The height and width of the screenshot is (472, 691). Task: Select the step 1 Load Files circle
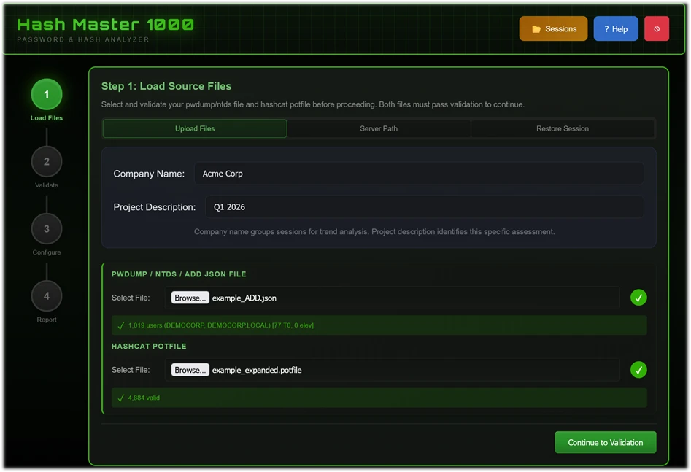[x=46, y=94]
